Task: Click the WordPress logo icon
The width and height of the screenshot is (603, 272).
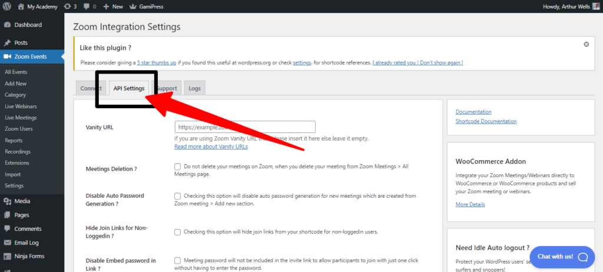Action: [6, 6]
